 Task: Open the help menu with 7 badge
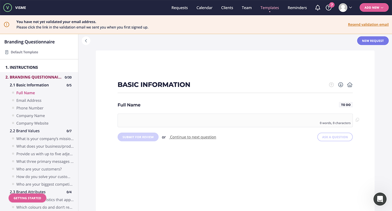pos(329,7)
